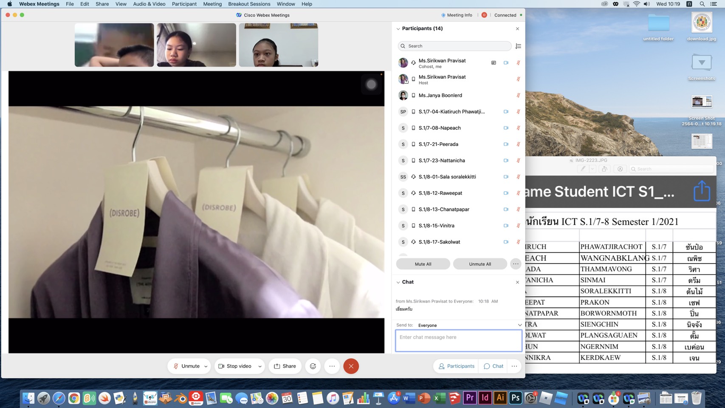Image resolution: width=725 pixels, height=408 pixels.
Task: Toggle mute for Ms.Janya Boonlerd
Action: [518, 96]
